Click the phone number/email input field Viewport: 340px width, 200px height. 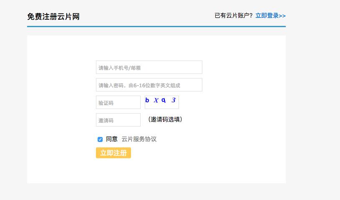pyautogui.click(x=149, y=67)
